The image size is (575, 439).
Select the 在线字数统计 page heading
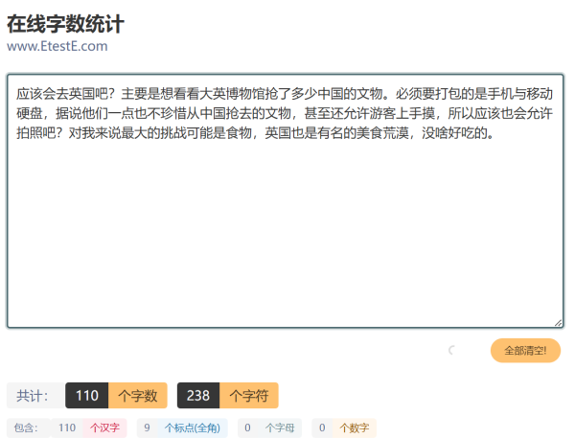point(65,24)
